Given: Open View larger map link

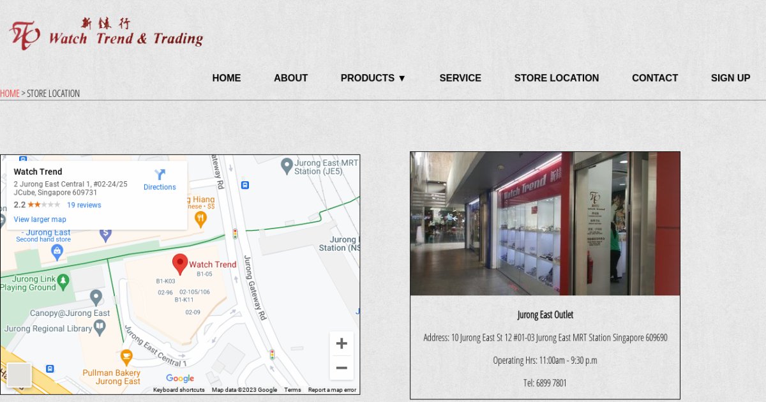Looking at the screenshot, I should coord(40,220).
